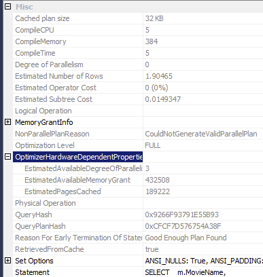The width and height of the screenshot is (263, 277).
Task: Select the Set Options label
Action: (x=34, y=261)
